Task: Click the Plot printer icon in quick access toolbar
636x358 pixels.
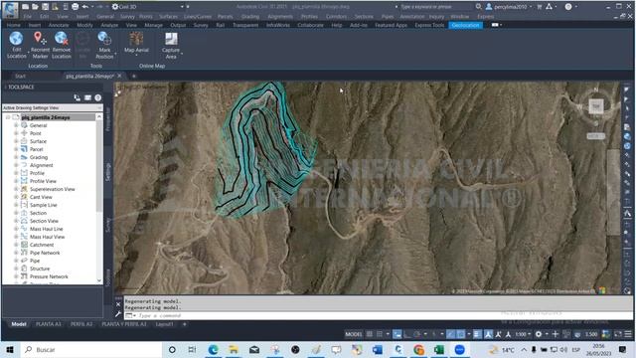Action: pyautogui.click(x=76, y=7)
